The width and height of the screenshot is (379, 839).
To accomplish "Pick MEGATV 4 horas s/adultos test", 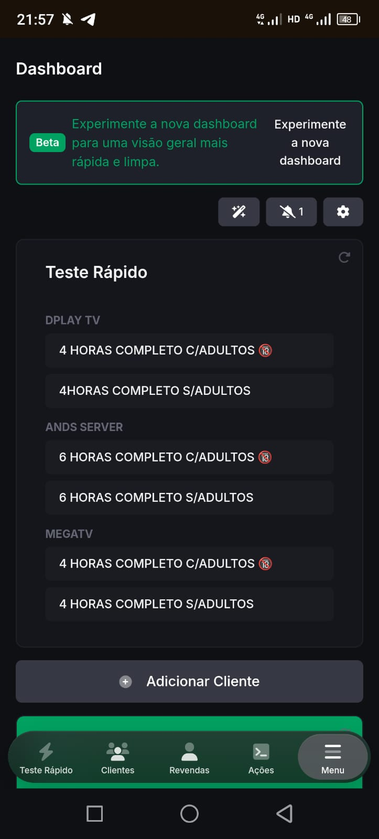I will point(189,604).
